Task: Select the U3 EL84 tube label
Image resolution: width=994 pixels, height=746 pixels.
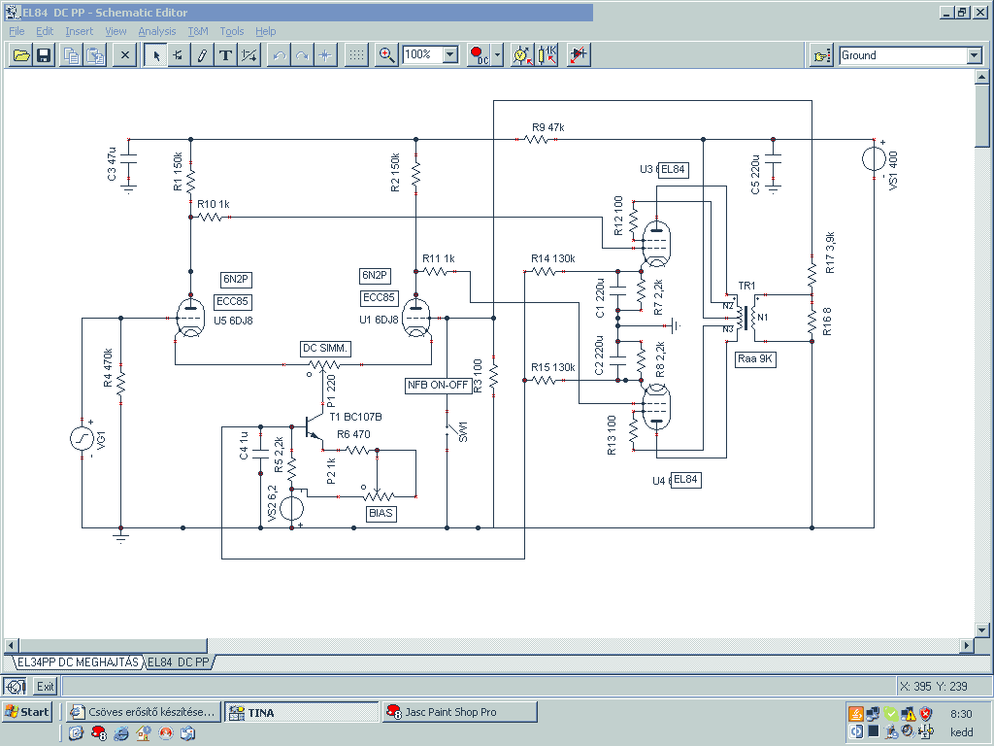Action: (674, 169)
